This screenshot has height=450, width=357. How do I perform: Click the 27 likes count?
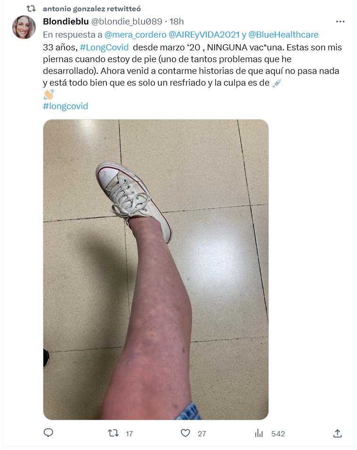(202, 434)
